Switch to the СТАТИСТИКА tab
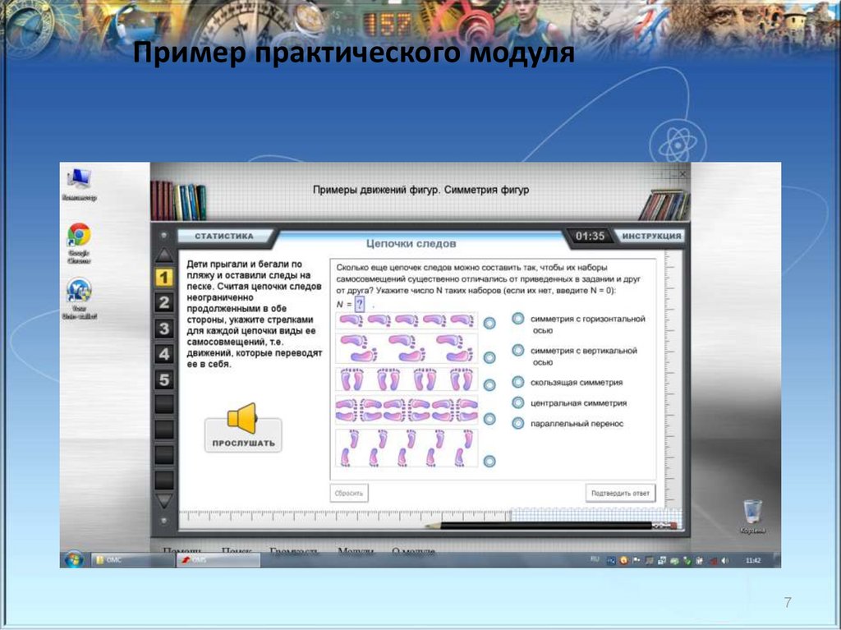 [223, 235]
